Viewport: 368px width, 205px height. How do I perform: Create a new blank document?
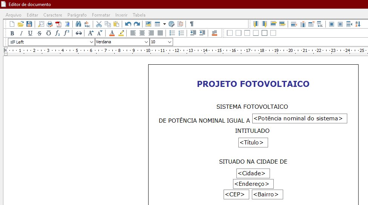[12, 24]
